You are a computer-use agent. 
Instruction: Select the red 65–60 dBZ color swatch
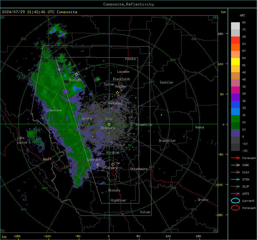pos(235,40)
